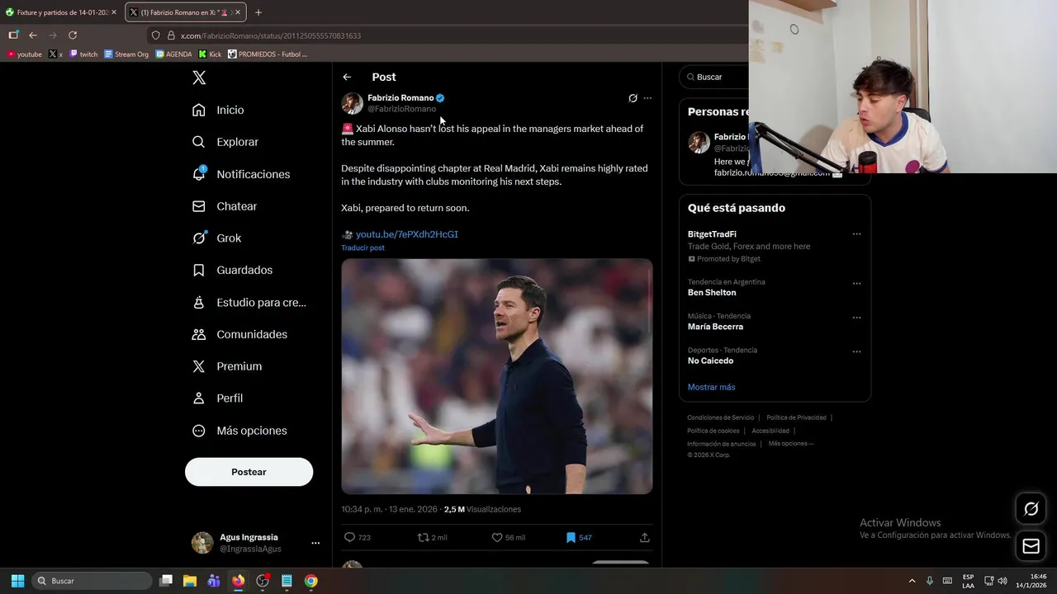Open Perfil in the sidebar
This screenshot has width=1057, height=594.
(217, 398)
